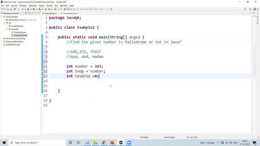Click the Pin Editor toolbar icon
260x146 pixels.
(111, 9)
